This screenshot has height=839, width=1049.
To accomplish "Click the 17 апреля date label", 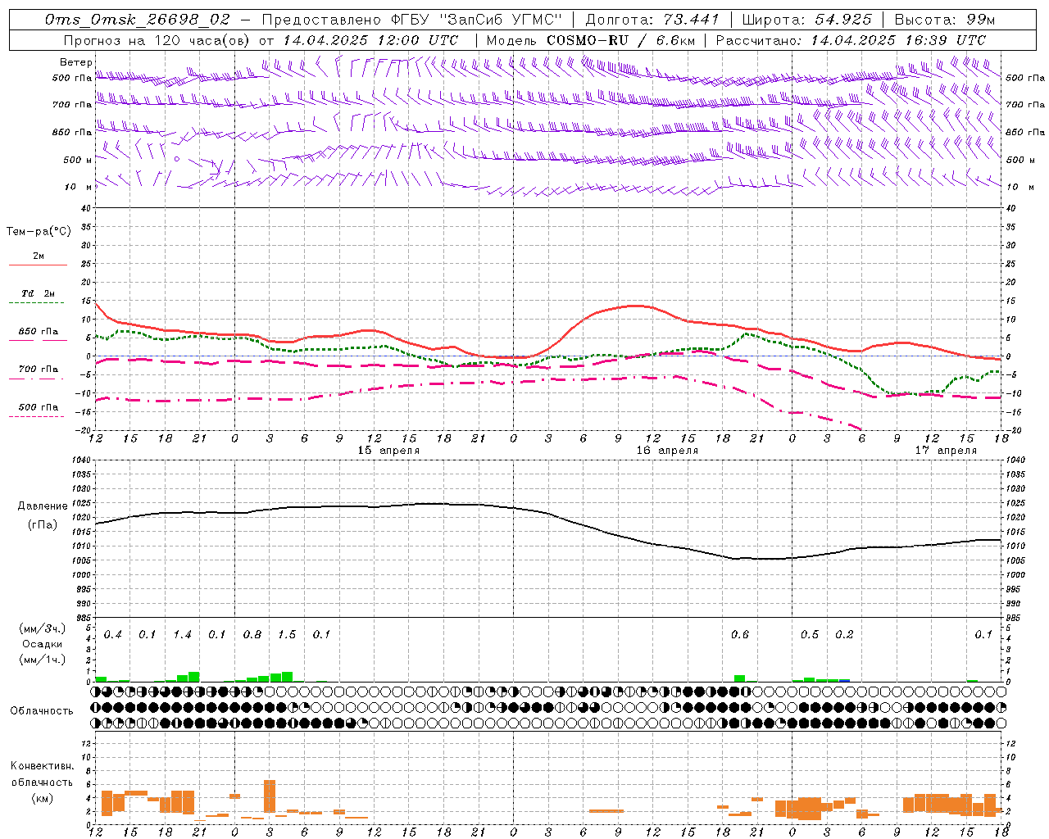I will (x=946, y=451).
